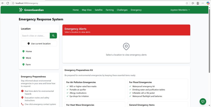The height and width of the screenshot is (107, 211).
Task: Click checkmark beside N95 face masks
Action: click(68, 86)
